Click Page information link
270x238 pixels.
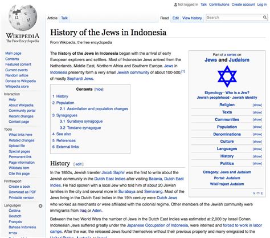pyautogui.click(x=22, y=163)
